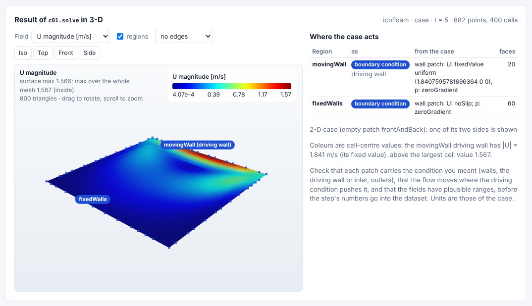Switch to the Side view
The width and height of the screenshot is (532, 306).
[90, 53]
